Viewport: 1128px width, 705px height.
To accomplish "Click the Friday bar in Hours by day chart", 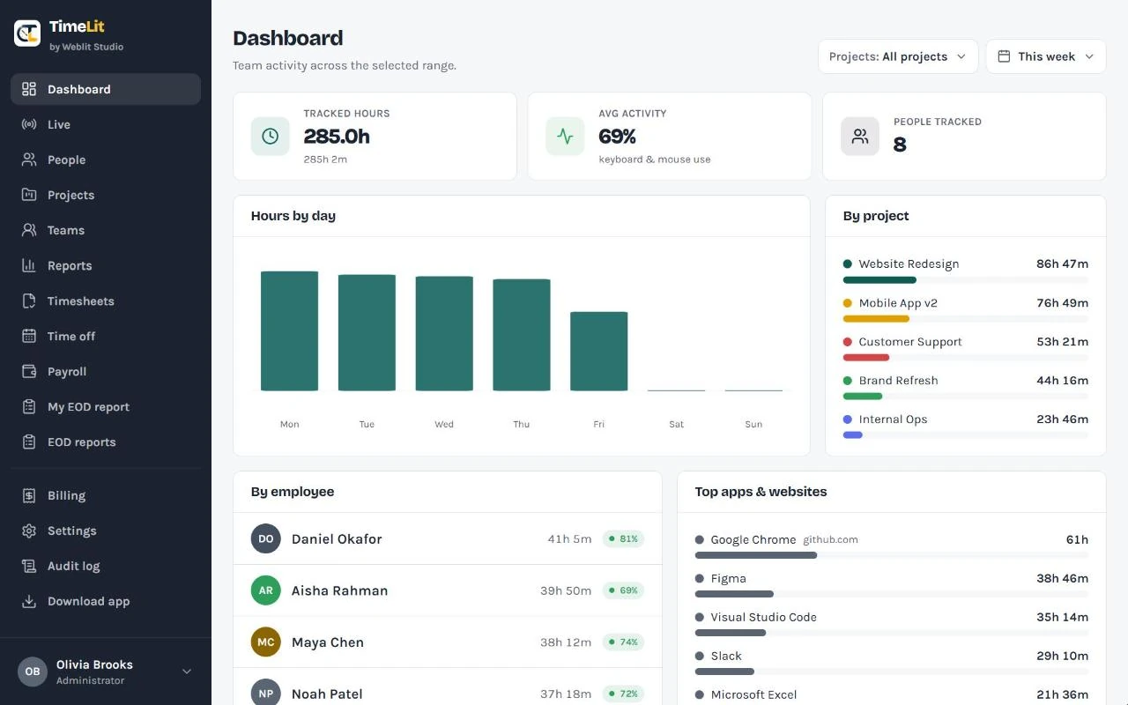I will (599, 351).
